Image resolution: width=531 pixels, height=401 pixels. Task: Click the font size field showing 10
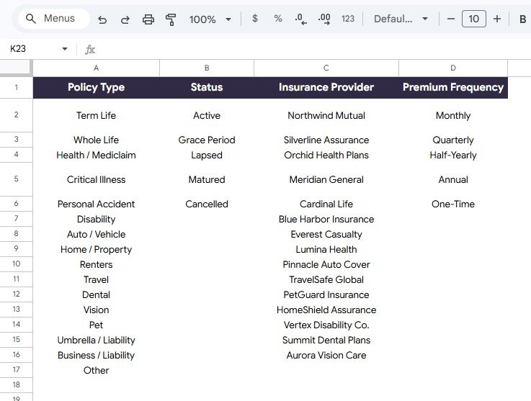coord(474,19)
